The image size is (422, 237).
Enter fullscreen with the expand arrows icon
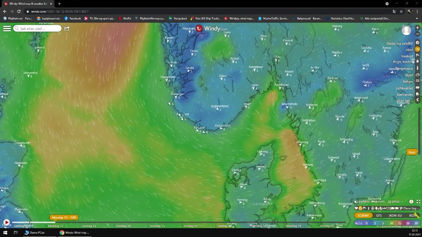pyautogui.click(x=418, y=202)
